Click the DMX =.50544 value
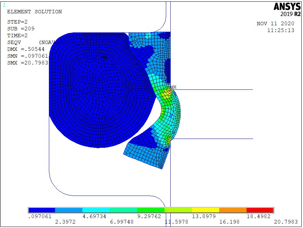The height and width of the screenshot is (228, 303). [26, 49]
